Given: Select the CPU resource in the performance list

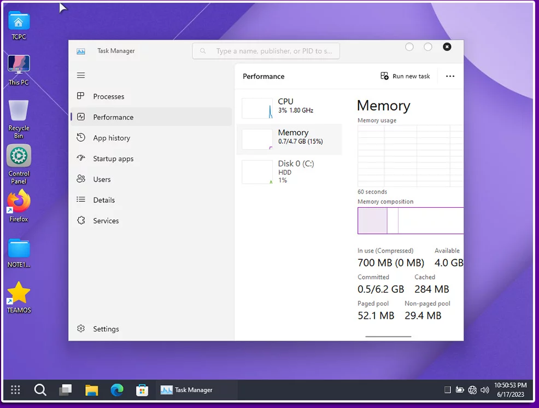Looking at the screenshot, I should 289,108.
